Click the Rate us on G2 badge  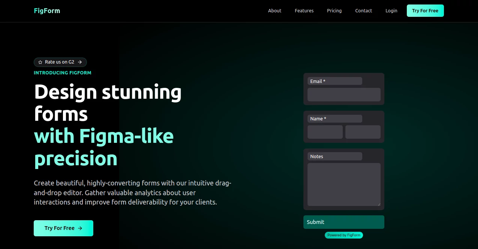[60, 62]
